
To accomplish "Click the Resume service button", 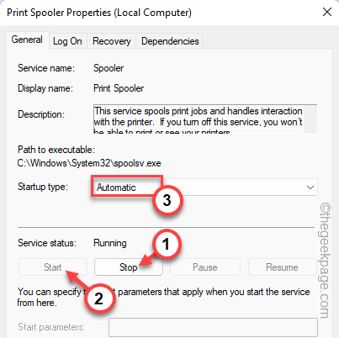I will click(x=282, y=267).
